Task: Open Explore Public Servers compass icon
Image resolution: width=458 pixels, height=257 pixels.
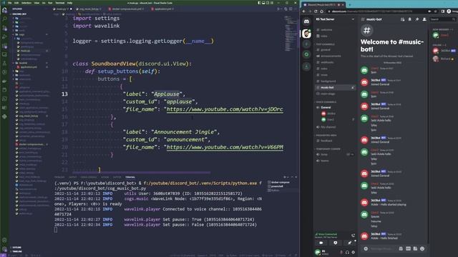Action: [306, 54]
